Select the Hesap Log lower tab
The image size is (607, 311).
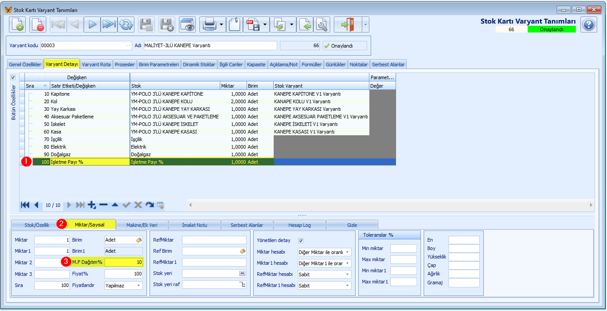299,225
